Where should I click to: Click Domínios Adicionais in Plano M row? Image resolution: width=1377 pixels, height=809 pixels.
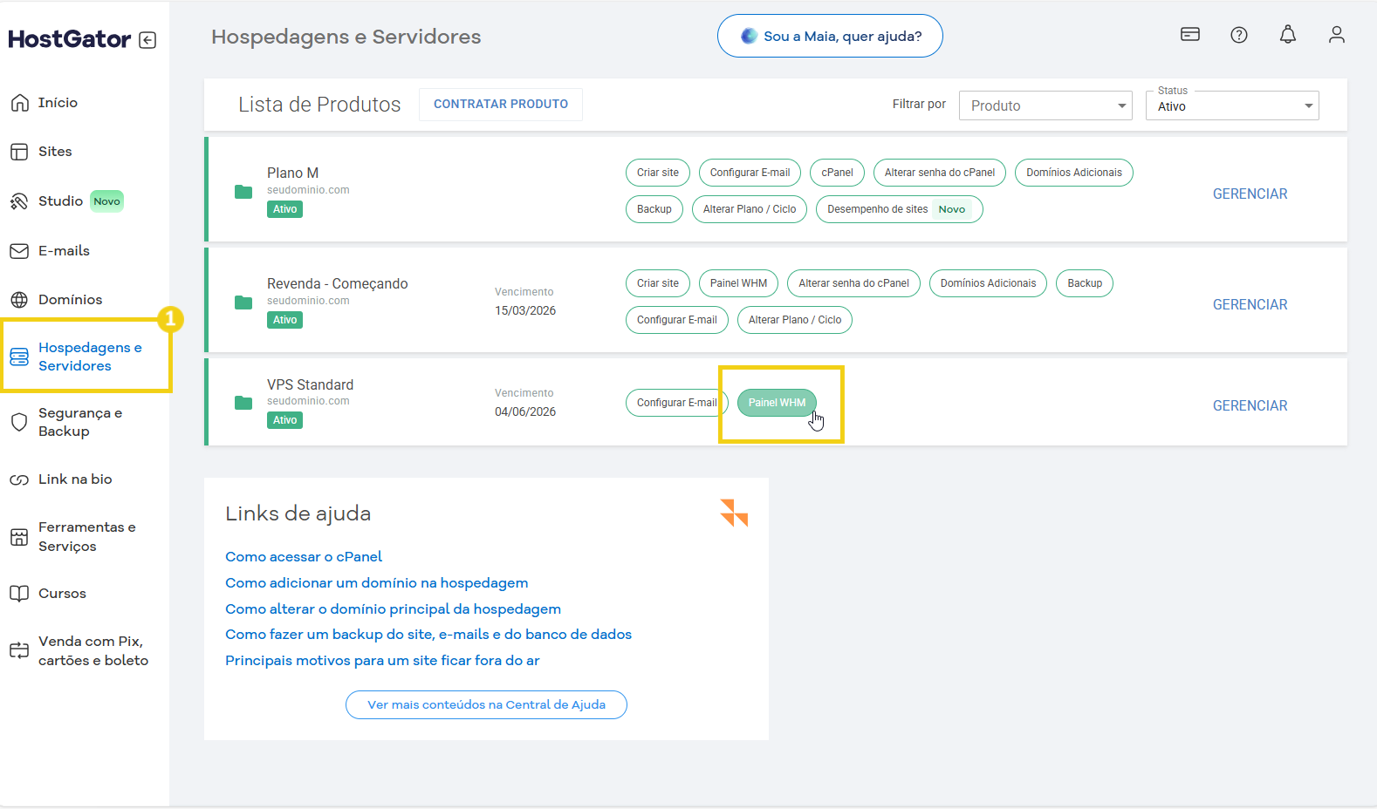click(x=1074, y=173)
